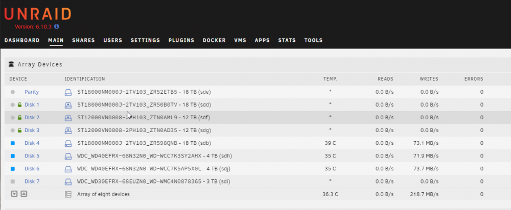Click the Parity drive disk icon
511x210 pixels.
(x=68, y=92)
